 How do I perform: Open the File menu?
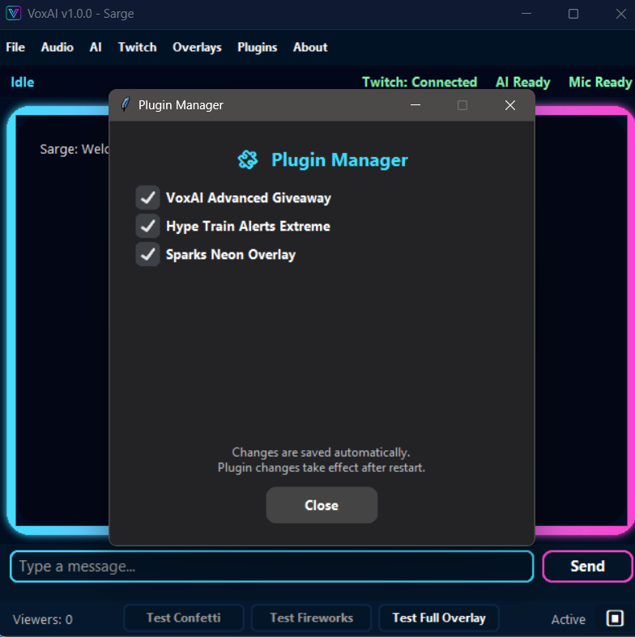click(x=15, y=47)
